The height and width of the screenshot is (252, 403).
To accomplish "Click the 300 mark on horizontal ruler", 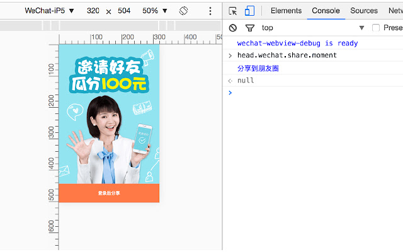I will 159,37.
